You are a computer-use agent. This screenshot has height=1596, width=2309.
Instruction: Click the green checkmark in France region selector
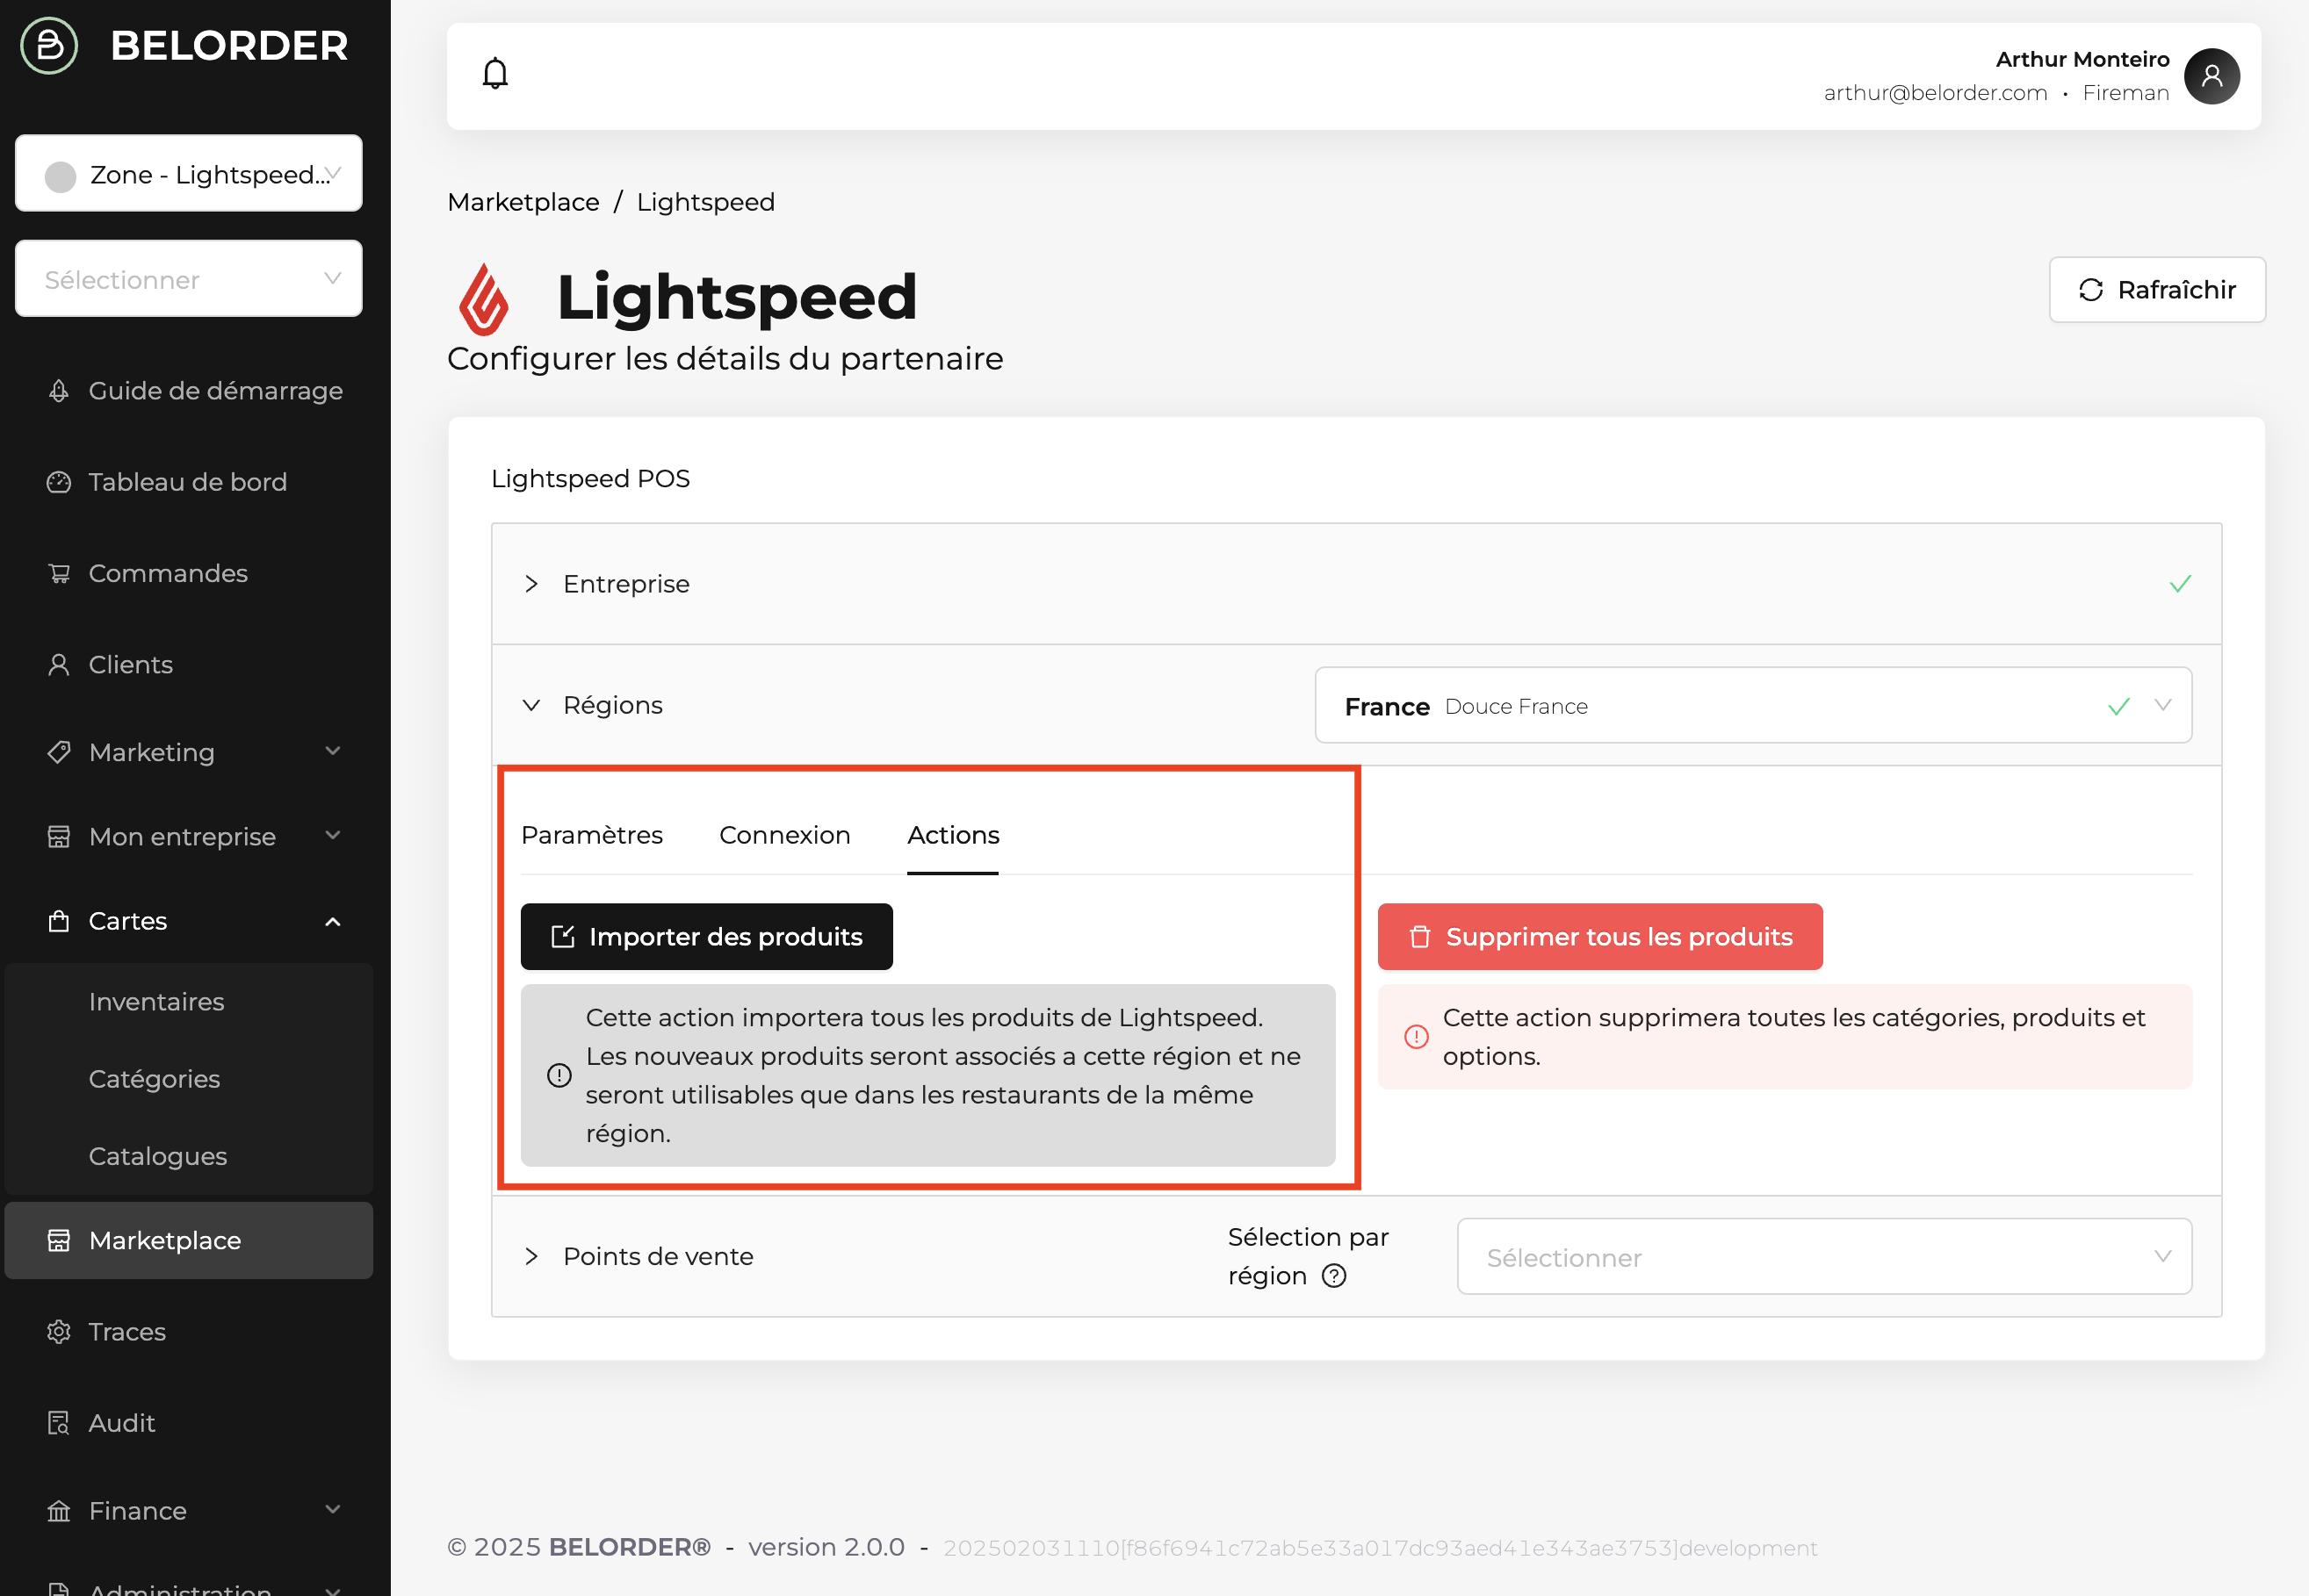(x=2119, y=707)
